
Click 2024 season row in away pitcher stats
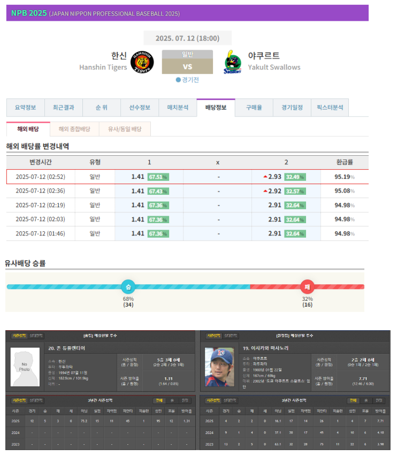(x=295, y=432)
